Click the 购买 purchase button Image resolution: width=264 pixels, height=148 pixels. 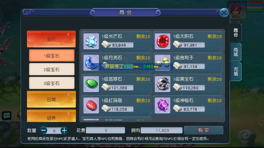(x=204, y=130)
